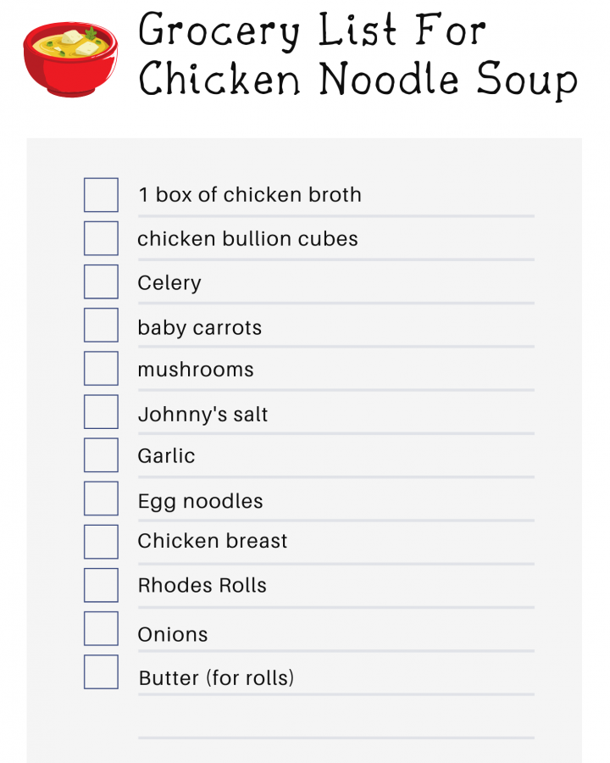The image size is (610, 763).
Task: Click the chicken bullion cubes text
Action: pyautogui.click(x=247, y=239)
